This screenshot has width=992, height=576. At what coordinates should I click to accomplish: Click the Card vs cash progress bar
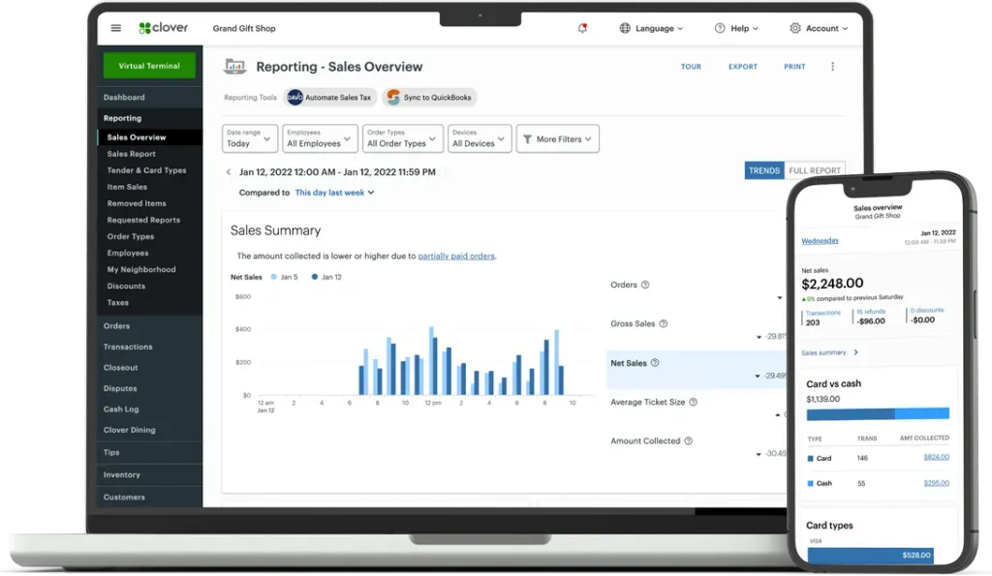pos(878,413)
